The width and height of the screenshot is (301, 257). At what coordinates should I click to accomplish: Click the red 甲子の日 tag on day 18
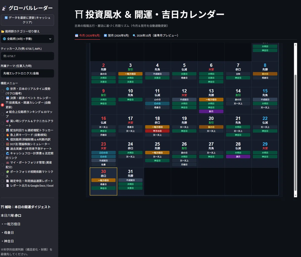tap(157, 131)
